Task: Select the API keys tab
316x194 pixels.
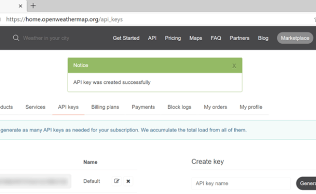Action: tap(69, 107)
